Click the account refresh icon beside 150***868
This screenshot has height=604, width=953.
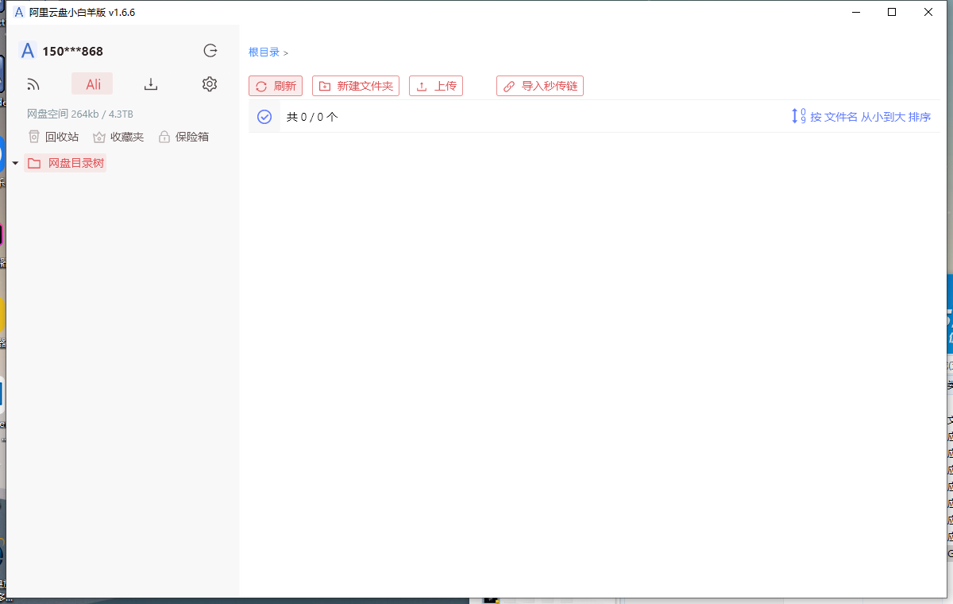tap(210, 50)
